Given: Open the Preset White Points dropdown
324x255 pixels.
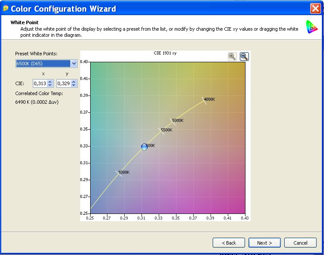Looking at the screenshot, I should [x=74, y=64].
